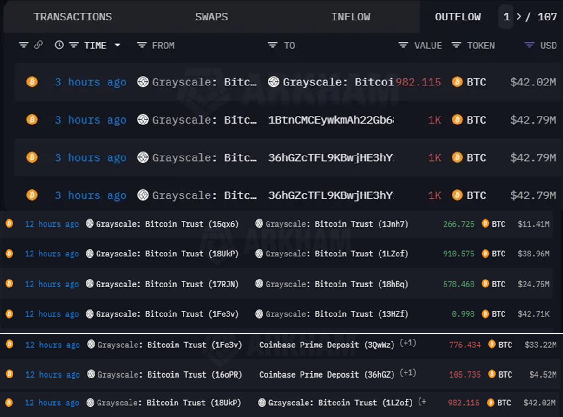The width and height of the screenshot is (563, 417).
Task: Expand the TIME sort dropdown arrow
Action: [x=117, y=45]
